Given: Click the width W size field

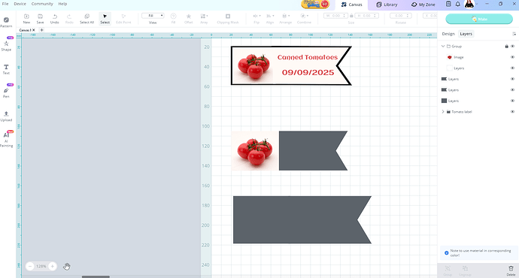Looking at the screenshot, I should pyautogui.click(x=335, y=16).
